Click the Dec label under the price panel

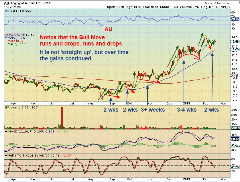coord(169,104)
